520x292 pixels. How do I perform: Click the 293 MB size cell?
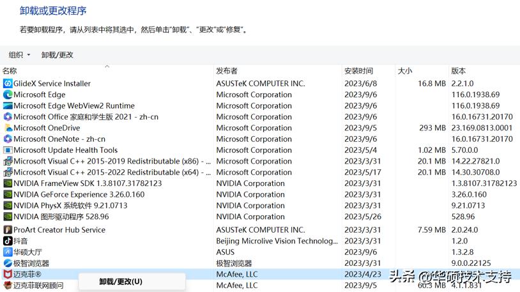[432, 128]
